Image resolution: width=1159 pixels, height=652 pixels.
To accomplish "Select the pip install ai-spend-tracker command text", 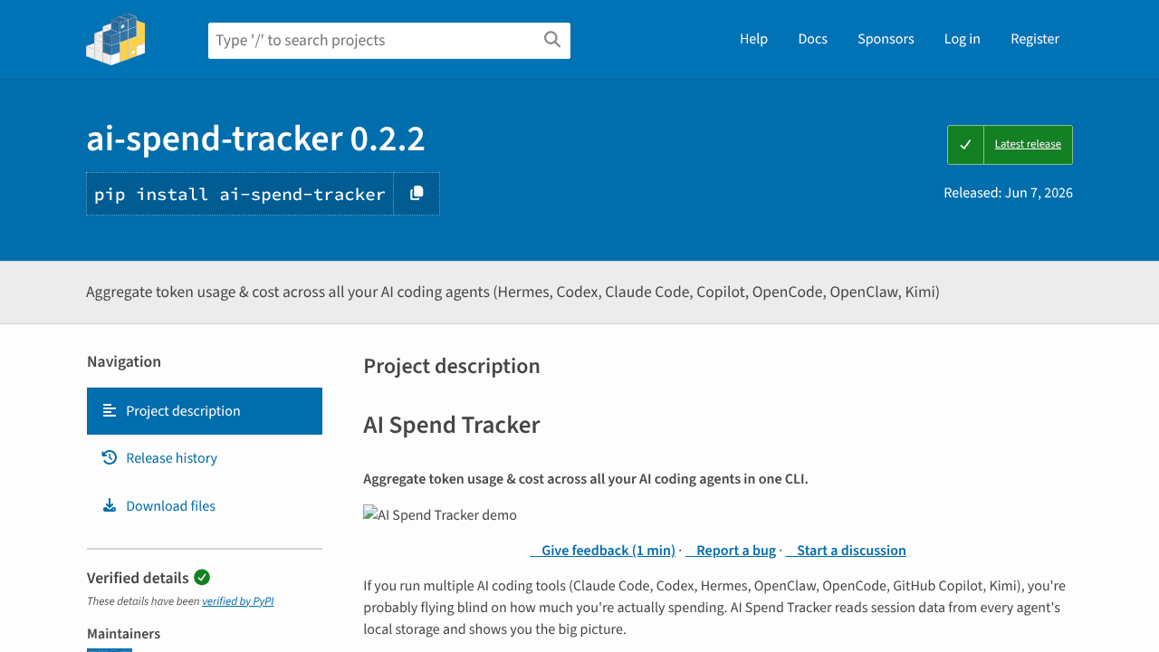I will (240, 195).
